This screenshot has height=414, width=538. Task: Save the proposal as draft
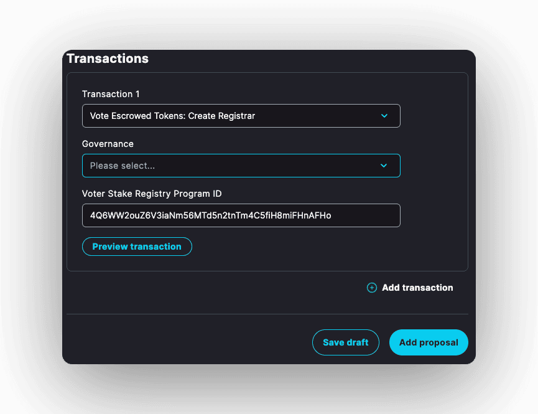(x=345, y=342)
